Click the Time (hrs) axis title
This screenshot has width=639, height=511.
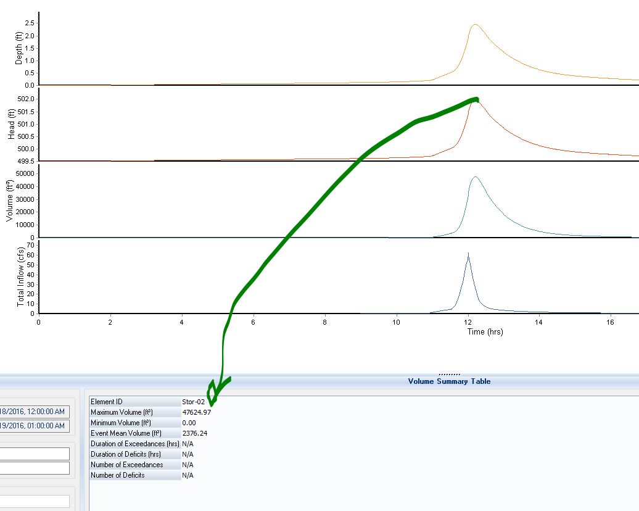485,331
